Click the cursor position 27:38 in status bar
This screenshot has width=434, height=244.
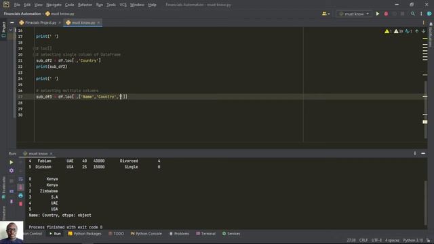pos(351,240)
